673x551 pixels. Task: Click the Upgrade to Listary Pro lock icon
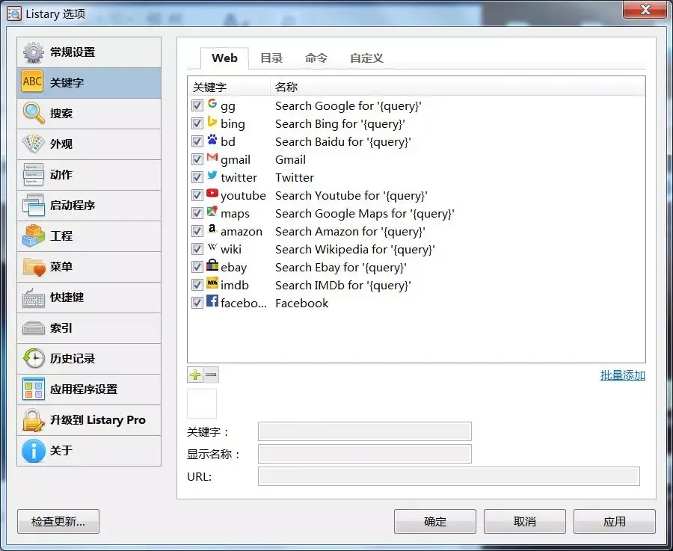[34, 419]
